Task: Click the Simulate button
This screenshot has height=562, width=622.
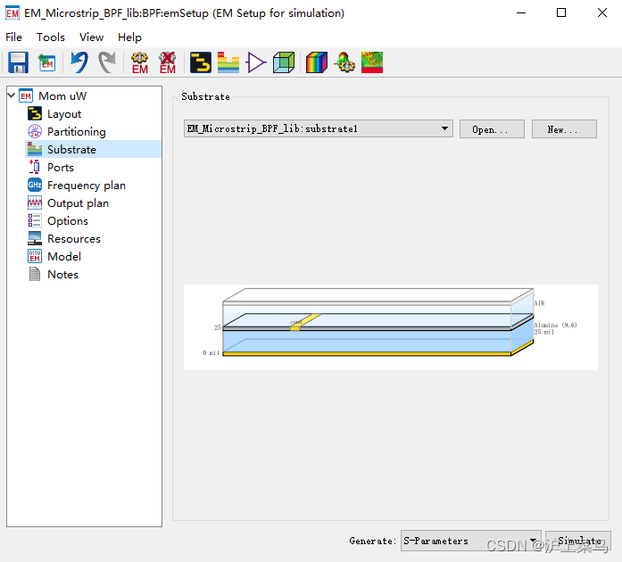Action: point(578,541)
